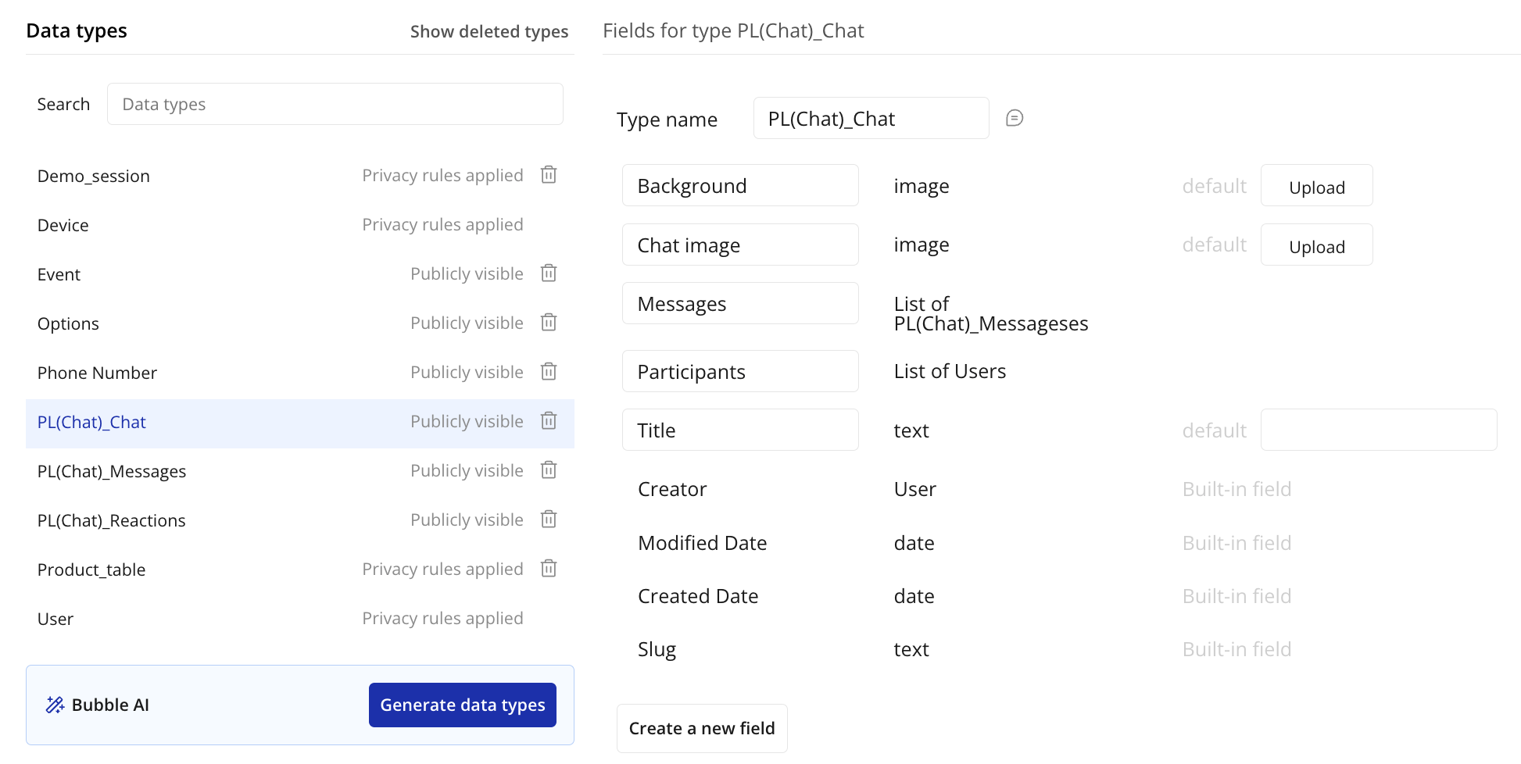
Task: Select the User data type
Action: (x=55, y=619)
